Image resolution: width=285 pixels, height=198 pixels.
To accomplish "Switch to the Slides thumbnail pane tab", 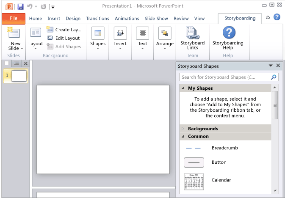I will point(7,63).
